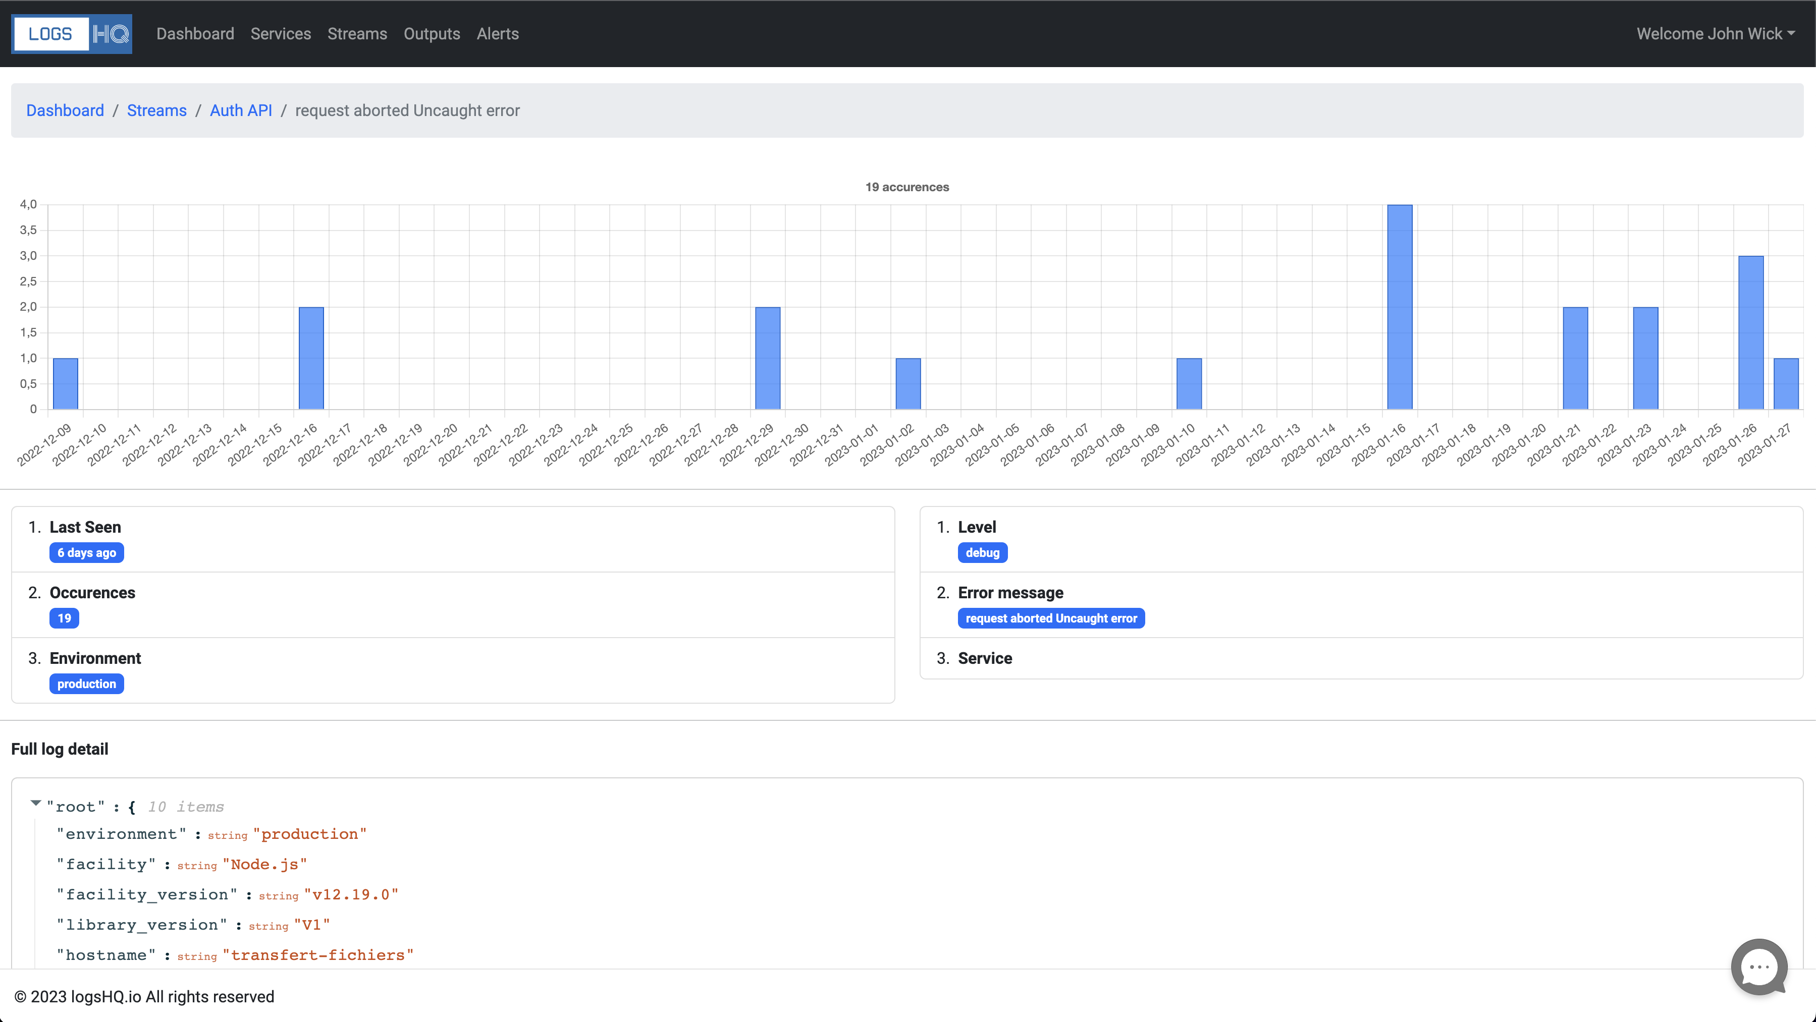The width and height of the screenshot is (1816, 1022).
Task: Open Alerts in top navigation
Action: [x=498, y=34]
